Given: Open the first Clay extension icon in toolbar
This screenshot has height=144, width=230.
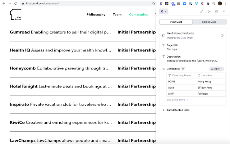Looking at the screenshot, I should point(161,4).
